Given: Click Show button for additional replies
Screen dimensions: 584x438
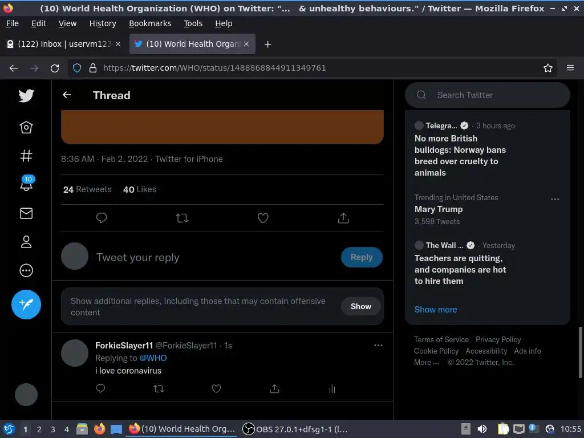Looking at the screenshot, I should click(x=361, y=306).
